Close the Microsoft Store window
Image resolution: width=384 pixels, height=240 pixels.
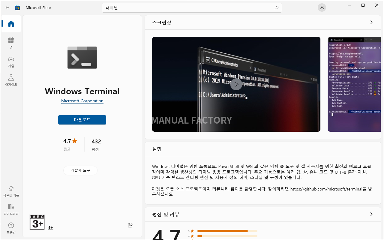point(377,5)
